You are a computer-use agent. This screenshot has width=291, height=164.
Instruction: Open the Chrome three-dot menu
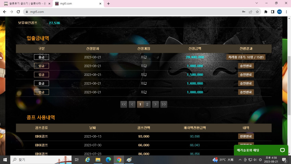point(286,12)
